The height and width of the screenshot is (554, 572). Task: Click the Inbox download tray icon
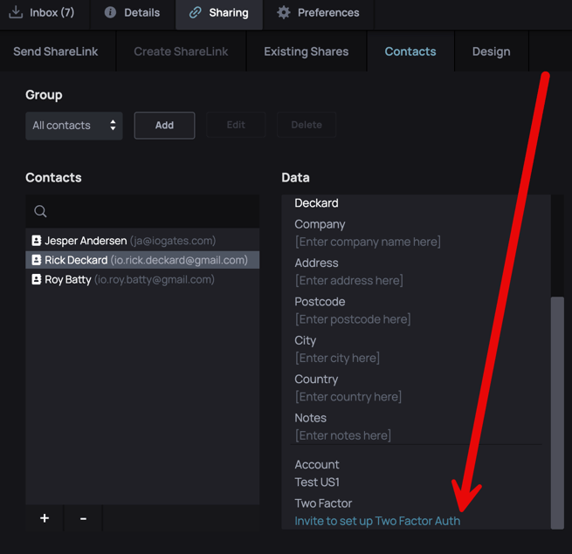point(16,12)
